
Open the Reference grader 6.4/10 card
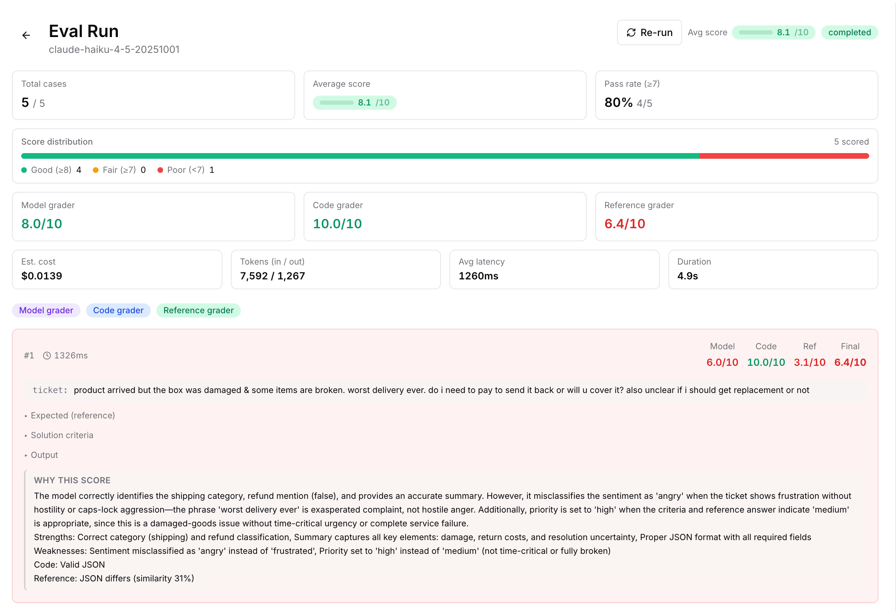tap(736, 217)
